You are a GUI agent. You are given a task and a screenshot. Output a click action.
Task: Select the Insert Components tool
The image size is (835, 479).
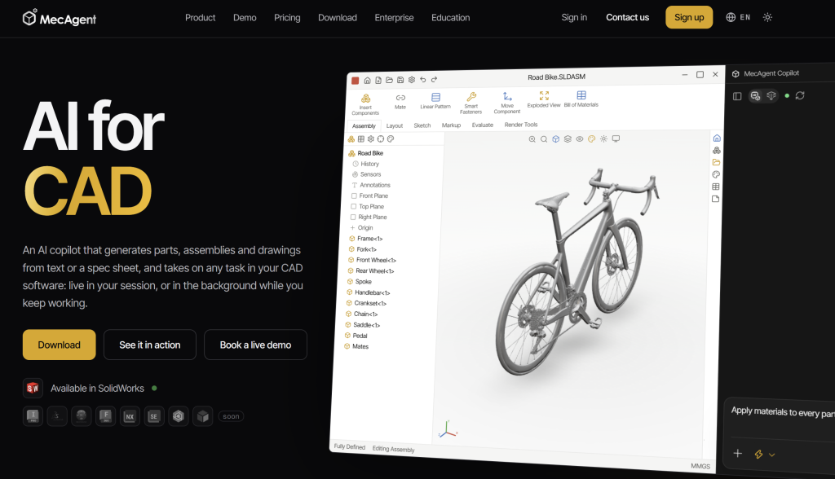point(365,104)
